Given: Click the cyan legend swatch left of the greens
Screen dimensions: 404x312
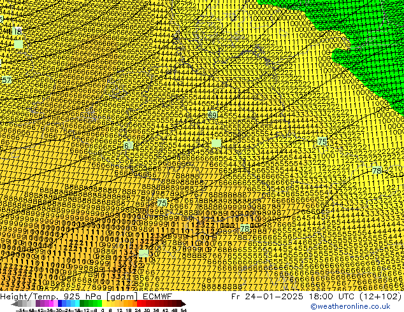Looking at the screenshot, I should pyautogui.click(x=78, y=304).
